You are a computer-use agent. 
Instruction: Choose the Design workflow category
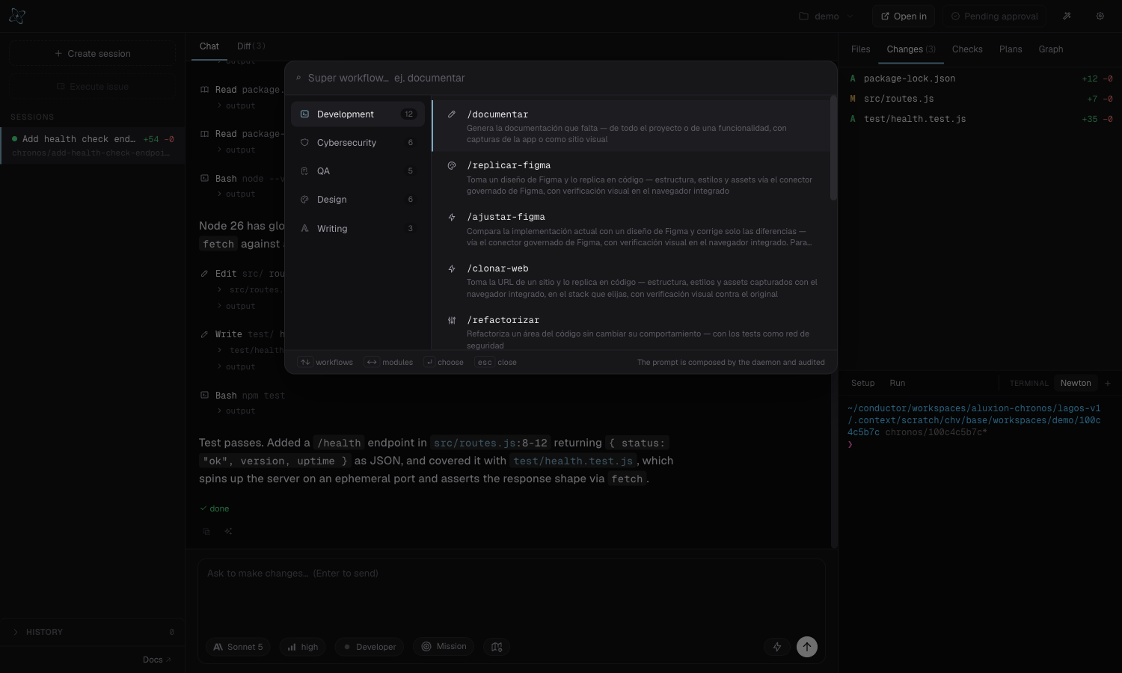point(358,200)
